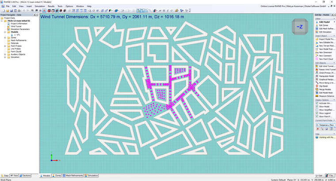This screenshot has height=181, width=336.
Task: Click the save point probe disk icon
Action: [327, 129]
